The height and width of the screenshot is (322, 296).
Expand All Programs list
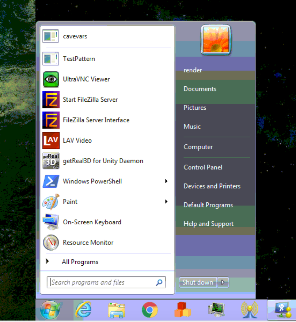(x=80, y=262)
